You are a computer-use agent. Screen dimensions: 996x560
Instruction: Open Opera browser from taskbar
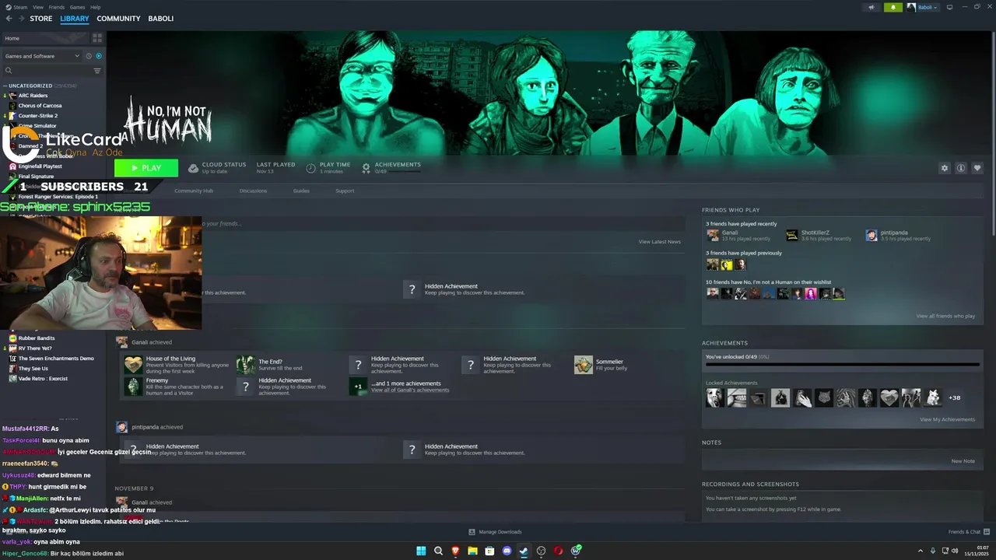558,551
